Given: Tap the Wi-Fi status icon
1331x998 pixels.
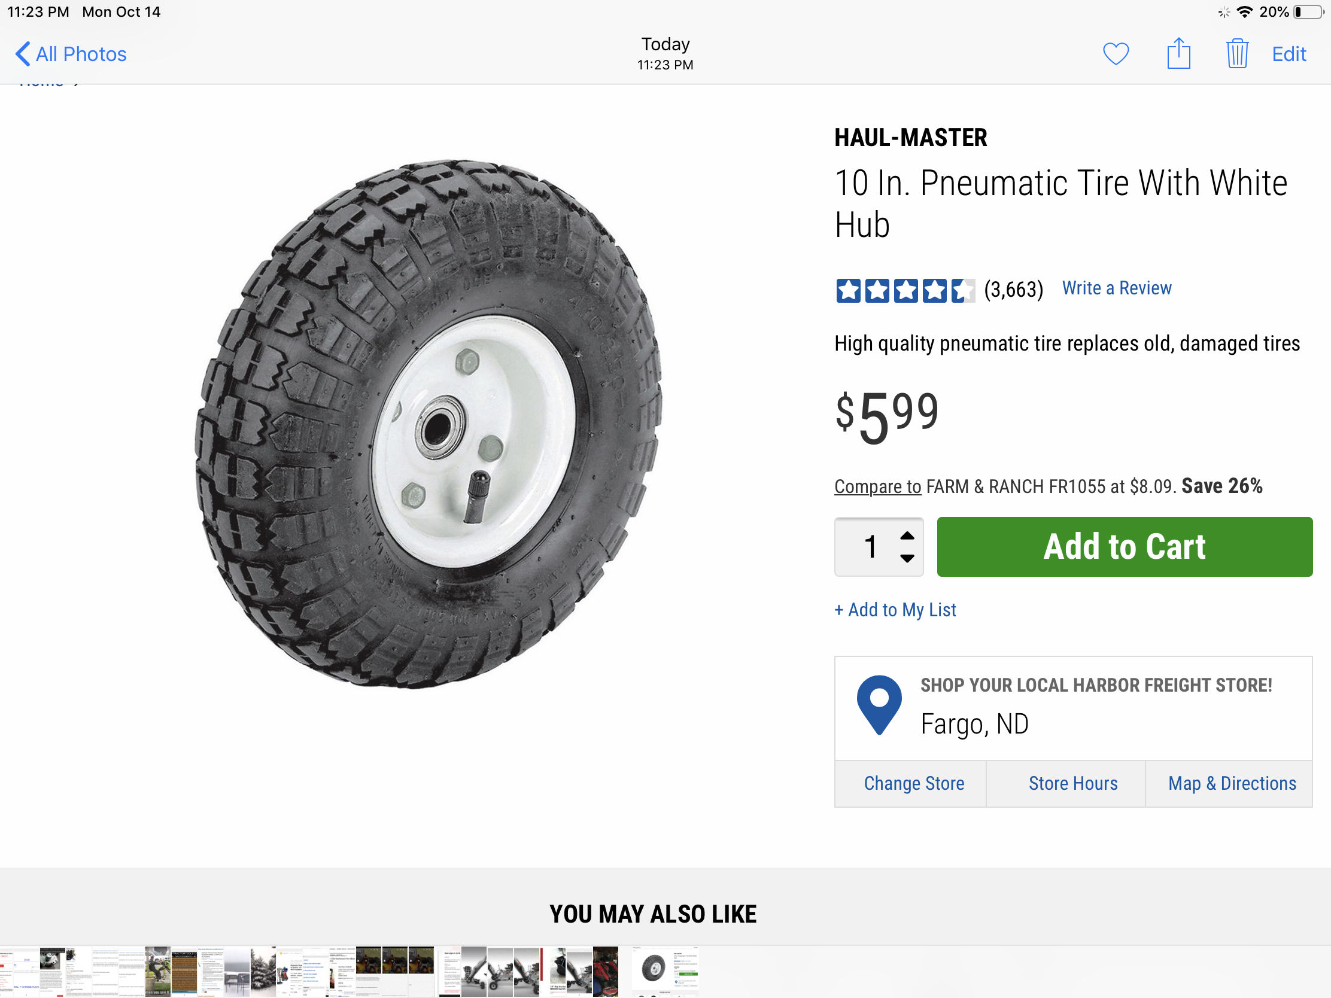Looking at the screenshot, I should coord(1244,12).
